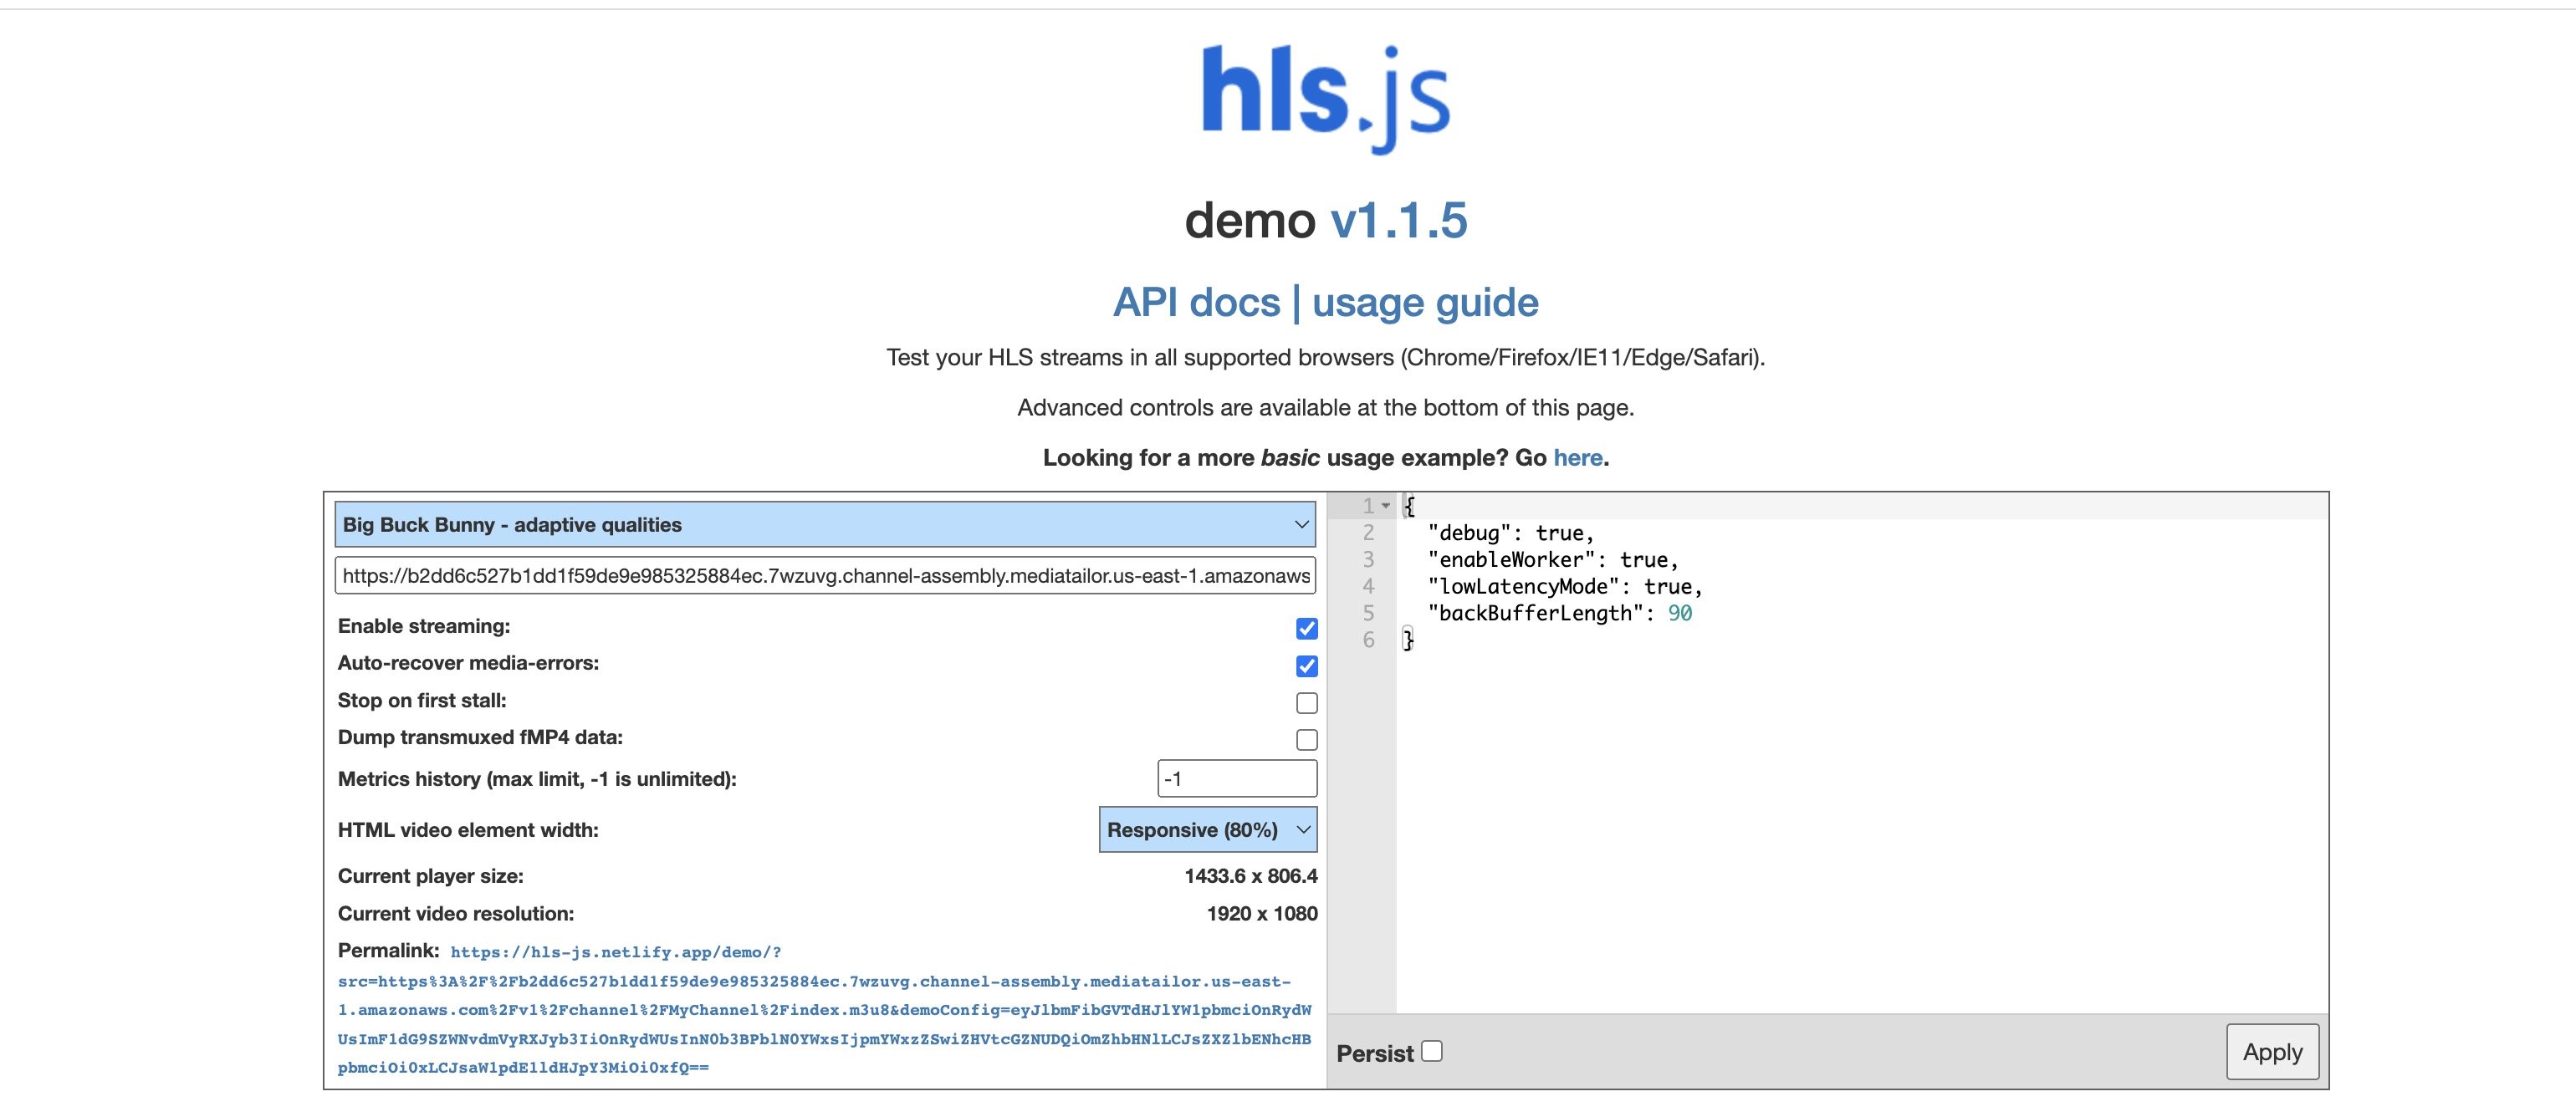
Task: Click the "enableWorker": true config line
Action: [1553, 560]
